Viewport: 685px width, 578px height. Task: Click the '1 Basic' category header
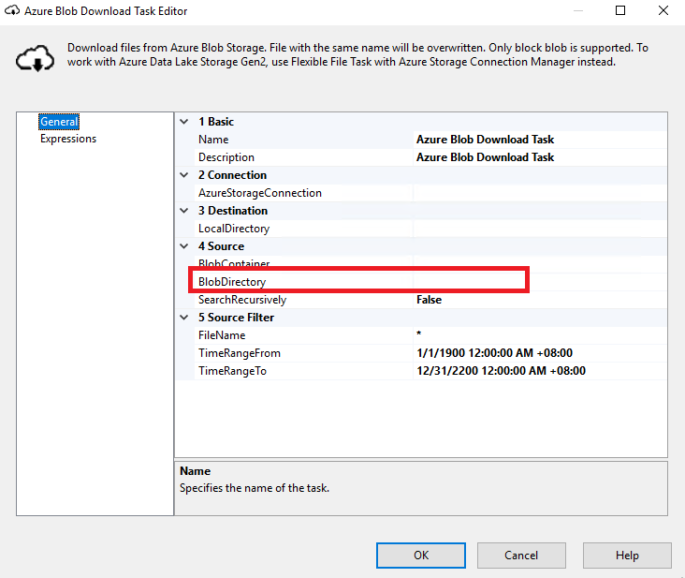(216, 122)
